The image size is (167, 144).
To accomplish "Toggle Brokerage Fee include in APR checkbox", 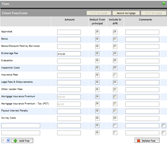I will click(115, 54).
